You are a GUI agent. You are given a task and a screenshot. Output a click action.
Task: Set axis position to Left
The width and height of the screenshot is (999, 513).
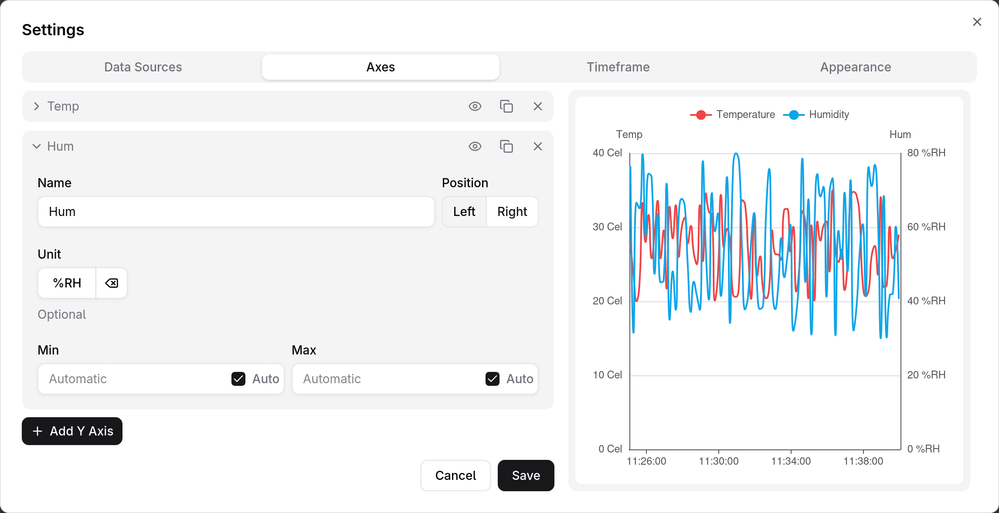(x=464, y=212)
